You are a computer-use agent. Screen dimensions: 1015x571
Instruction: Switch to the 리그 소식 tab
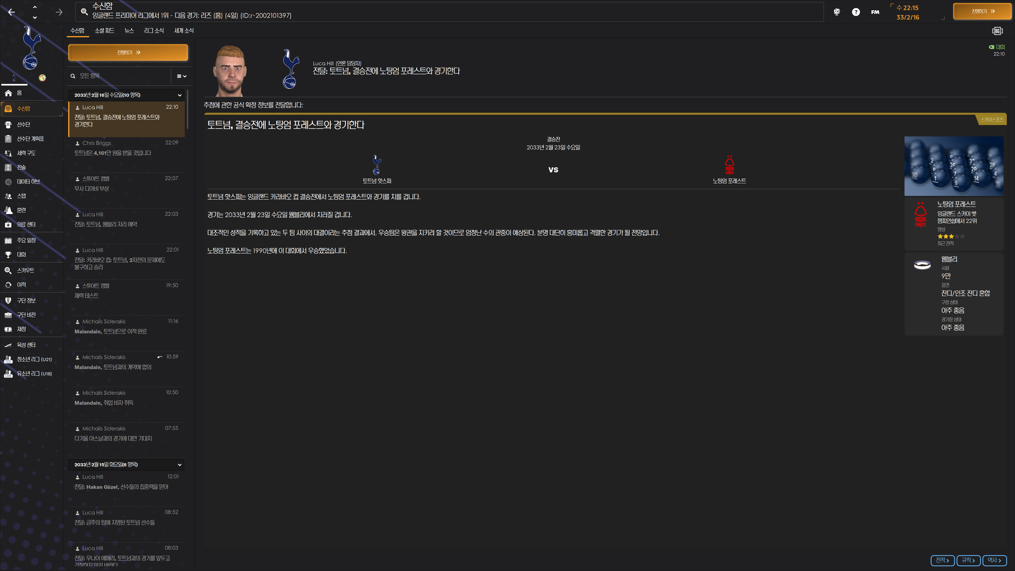(x=154, y=31)
